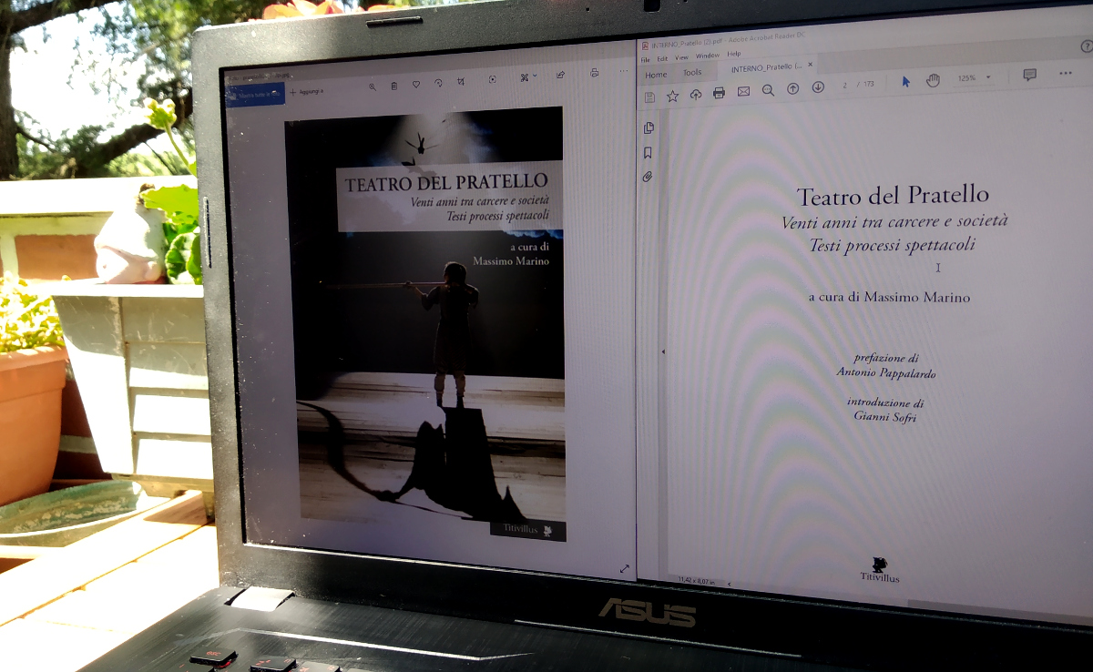Screen dimensions: 1093x672
Task: Click 'Antonio Pappalardo' in the PDF page
Action: point(886,372)
